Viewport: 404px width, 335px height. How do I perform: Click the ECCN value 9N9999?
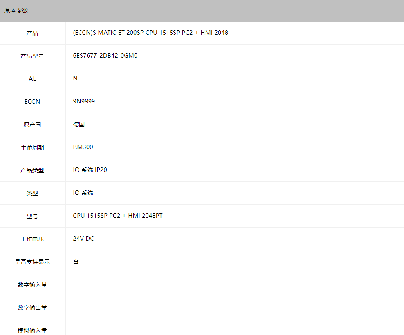(x=84, y=101)
